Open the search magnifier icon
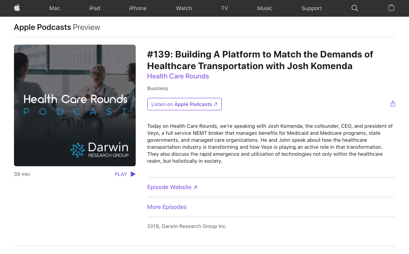 point(355,8)
